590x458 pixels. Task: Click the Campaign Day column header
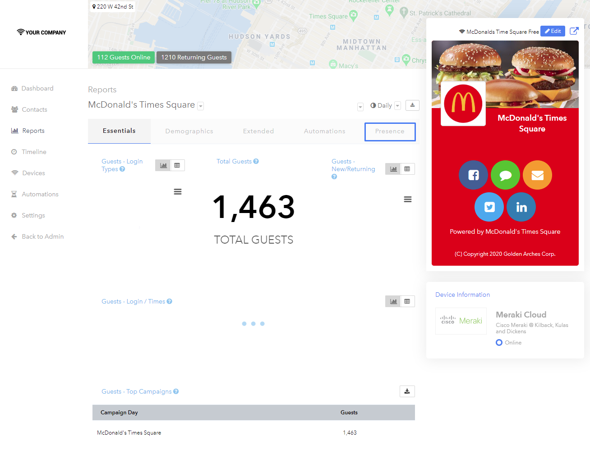tap(119, 413)
